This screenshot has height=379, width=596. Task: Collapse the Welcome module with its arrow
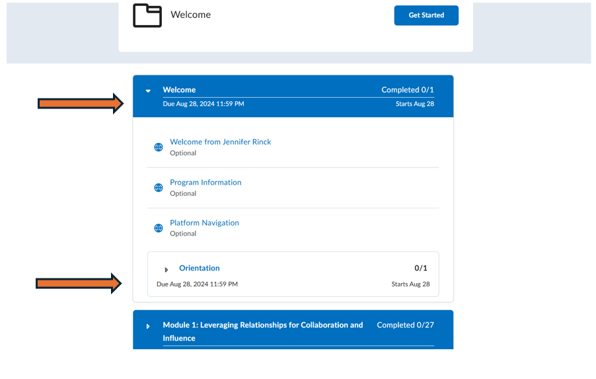point(149,91)
